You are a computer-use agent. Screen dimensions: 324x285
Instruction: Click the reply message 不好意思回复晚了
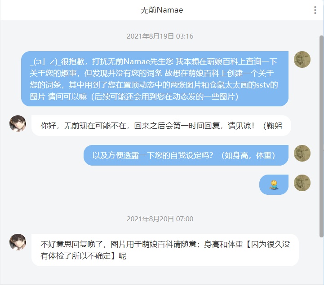pyautogui.click(x=165, y=250)
